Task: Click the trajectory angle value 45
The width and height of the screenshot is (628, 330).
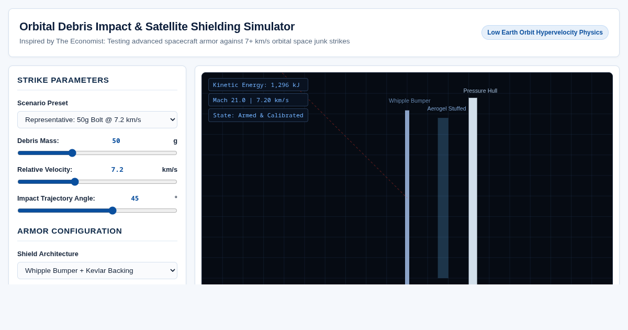Action: [135, 199]
